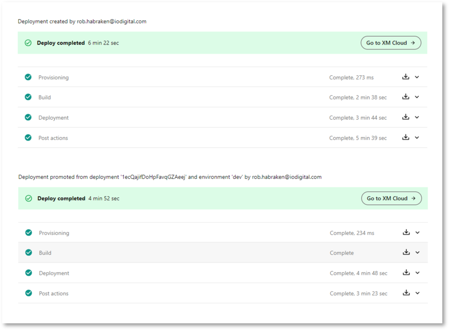Click the status check on Post actions 3 min 23 sec row
Viewport: 449px width, 330px height.
click(x=29, y=293)
